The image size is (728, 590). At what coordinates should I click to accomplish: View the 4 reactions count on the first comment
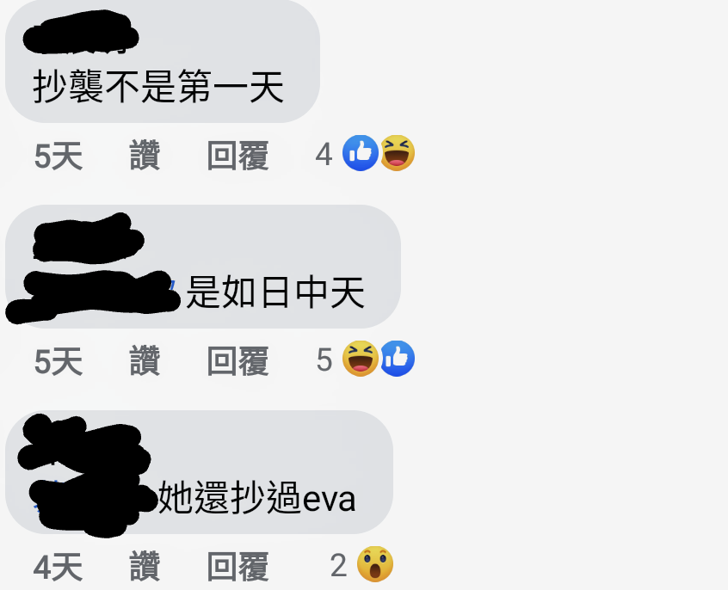[x=324, y=155]
